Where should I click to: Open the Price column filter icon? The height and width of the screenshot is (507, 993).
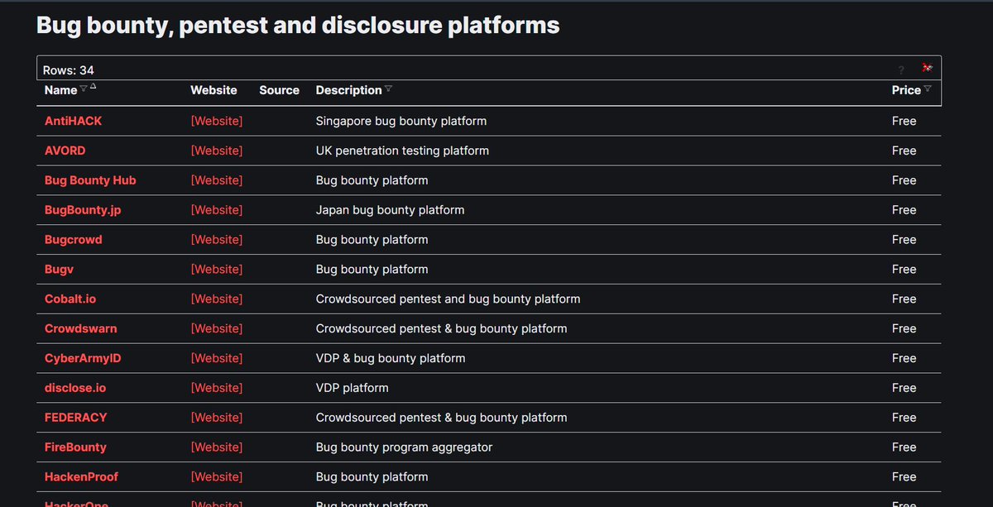pyautogui.click(x=928, y=89)
